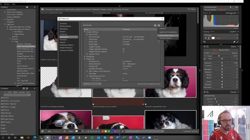Open the Sort order dropdown
The height and width of the screenshot is (140, 250).
(57, 131)
